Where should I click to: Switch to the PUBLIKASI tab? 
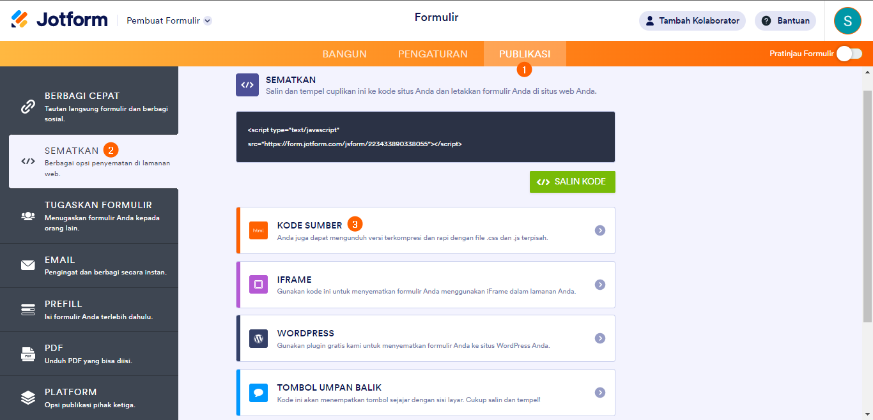click(525, 54)
